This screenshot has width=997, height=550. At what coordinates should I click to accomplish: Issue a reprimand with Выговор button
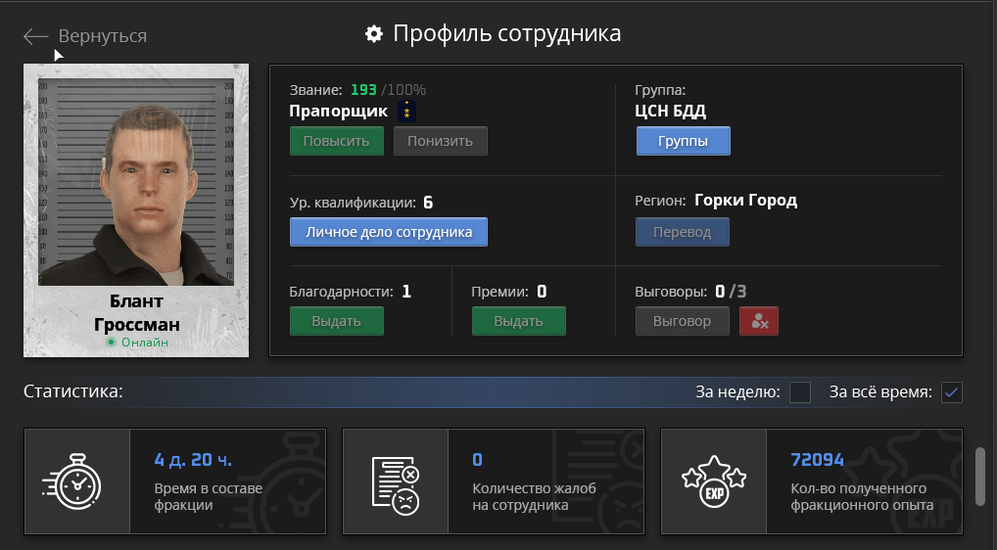click(x=683, y=321)
